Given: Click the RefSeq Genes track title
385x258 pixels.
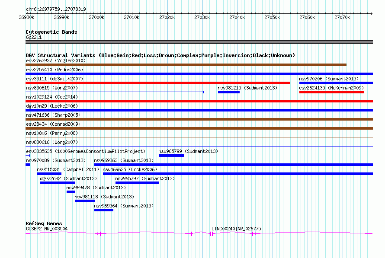Looking at the screenshot, I should 44,223.
